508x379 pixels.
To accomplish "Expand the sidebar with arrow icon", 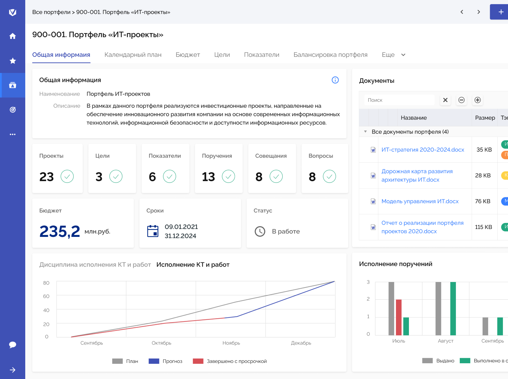I will [13, 370].
